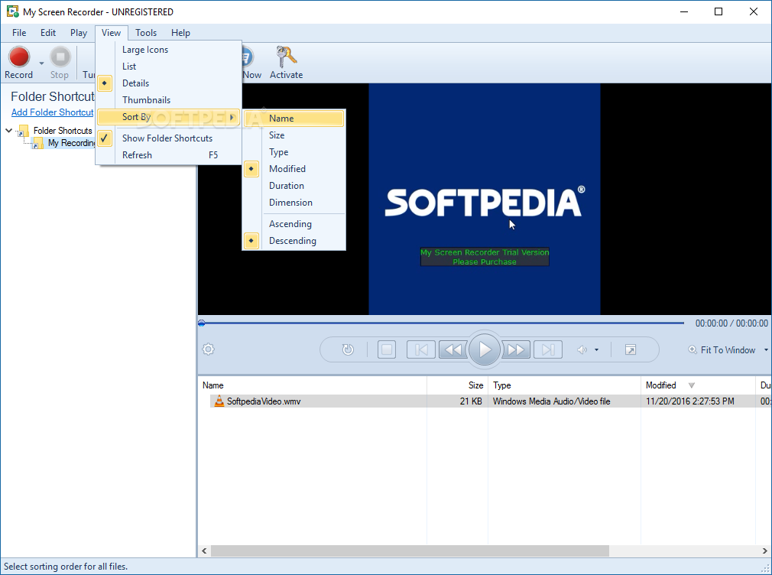Play the video with the center Play button

tap(485, 349)
